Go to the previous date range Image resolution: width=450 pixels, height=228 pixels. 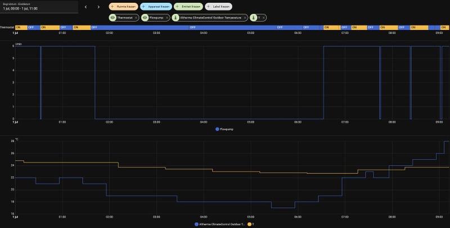(x=85, y=7)
